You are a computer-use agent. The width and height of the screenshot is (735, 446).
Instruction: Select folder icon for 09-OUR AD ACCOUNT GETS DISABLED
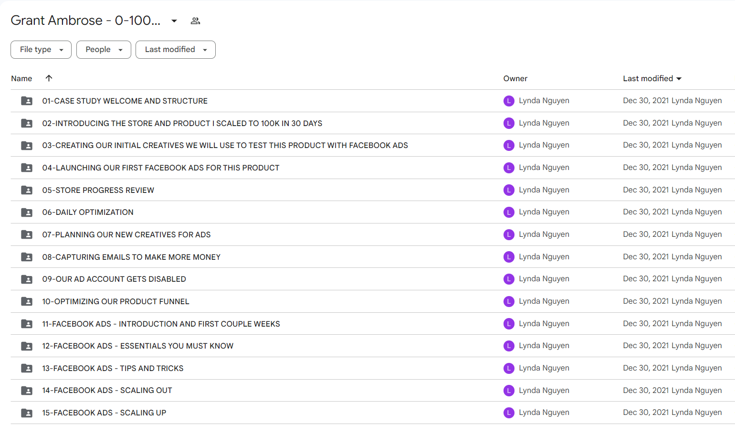[27, 279]
